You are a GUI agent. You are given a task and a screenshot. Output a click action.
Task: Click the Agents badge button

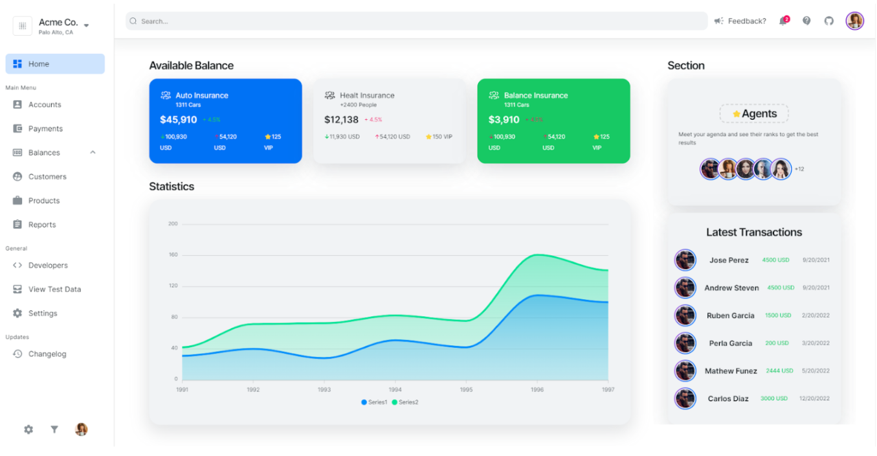(754, 114)
